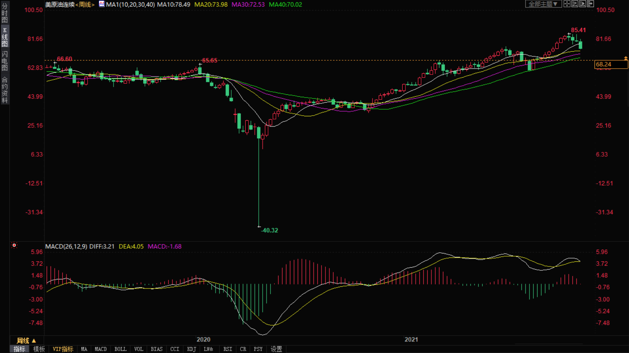This screenshot has width=629, height=353.
Task: Expand the 周线 period selector
Action: point(26,340)
